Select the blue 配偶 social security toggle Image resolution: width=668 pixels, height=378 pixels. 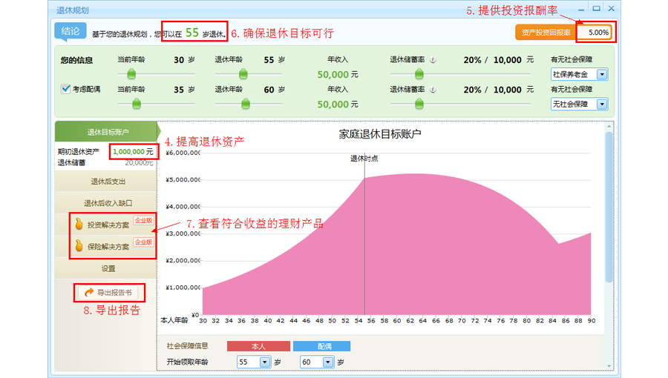click(x=321, y=346)
